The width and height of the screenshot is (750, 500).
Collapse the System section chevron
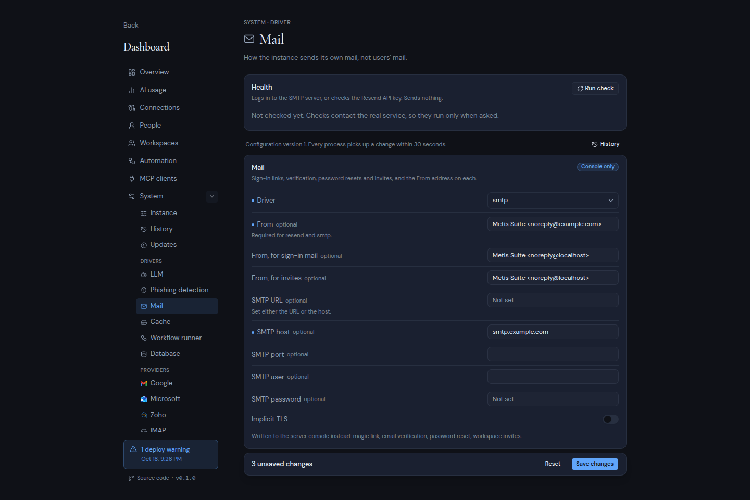212,196
